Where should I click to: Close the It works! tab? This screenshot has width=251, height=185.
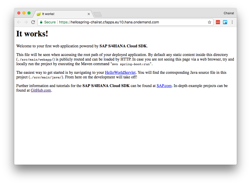click(x=88, y=14)
